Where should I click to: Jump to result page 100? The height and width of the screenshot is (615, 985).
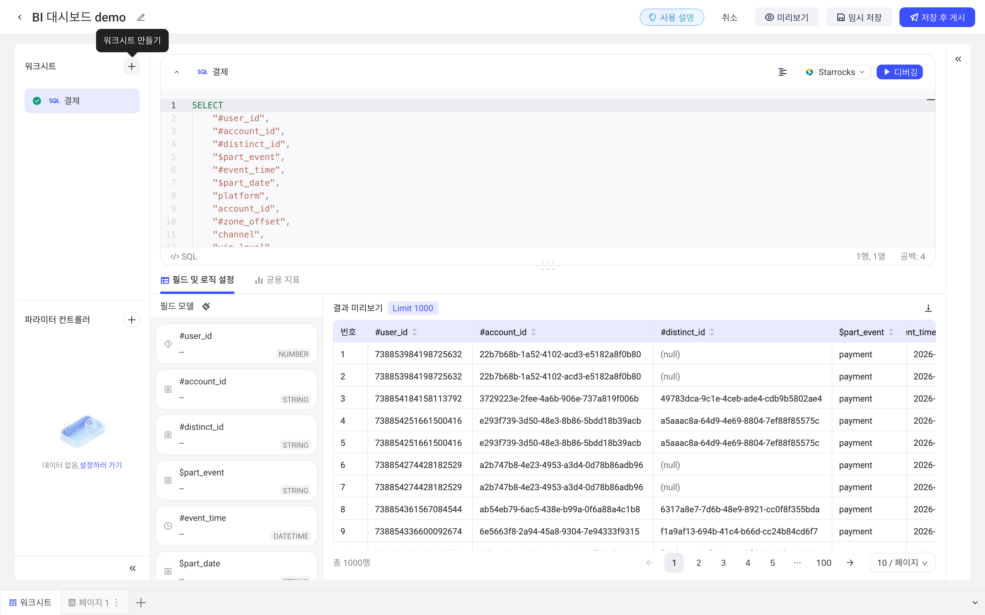[823, 562]
